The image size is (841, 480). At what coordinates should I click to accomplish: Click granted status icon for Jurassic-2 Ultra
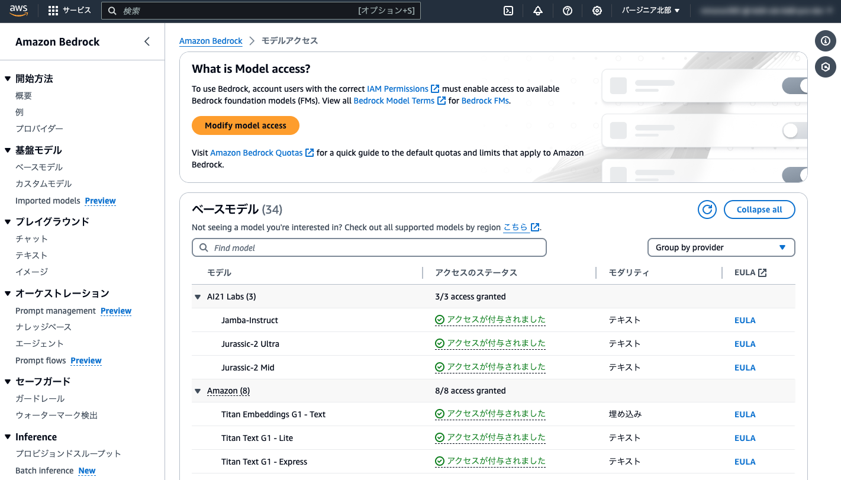(440, 344)
